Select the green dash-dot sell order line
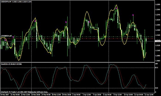 pyautogui.click(x=78, y=37)
